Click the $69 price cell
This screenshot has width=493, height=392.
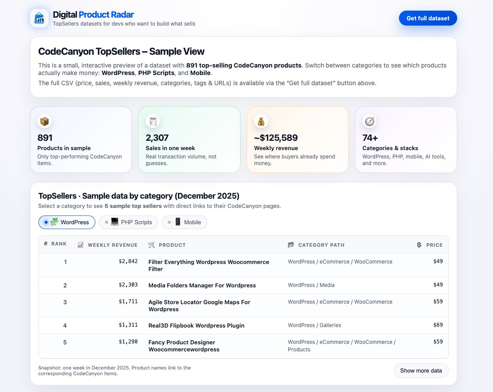[438, 325]
